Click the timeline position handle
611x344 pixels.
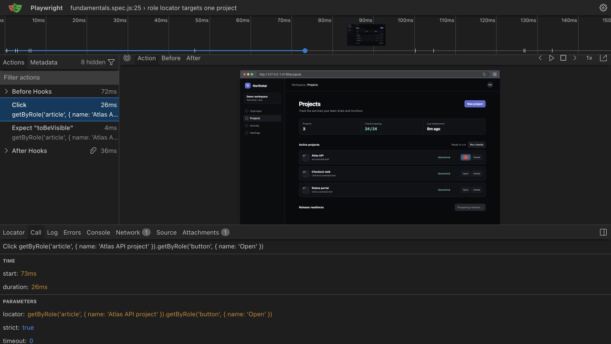point(305,51)
